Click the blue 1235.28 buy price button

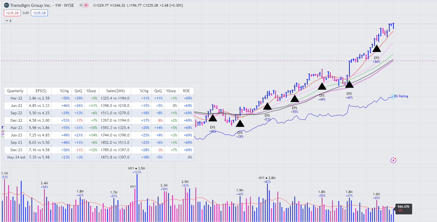coord(39,13)
